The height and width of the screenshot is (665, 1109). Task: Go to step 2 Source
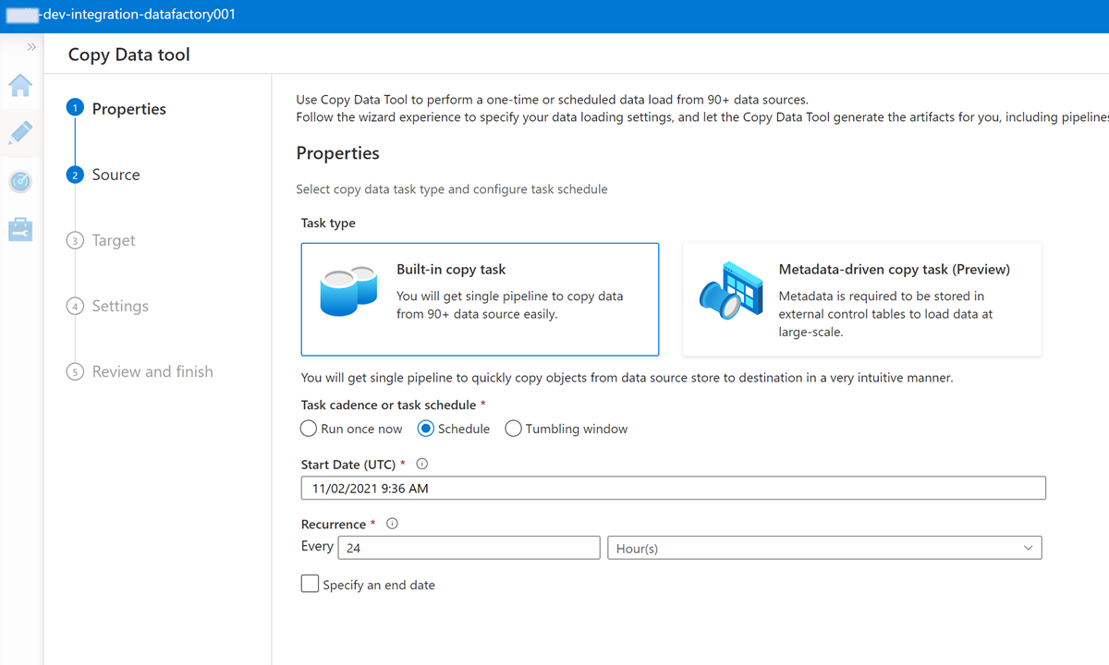104,175
